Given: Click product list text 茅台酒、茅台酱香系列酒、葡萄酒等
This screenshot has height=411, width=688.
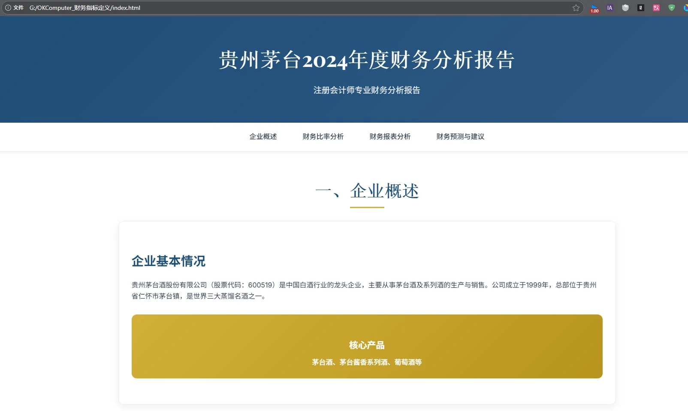Looking at the screenshot, I should (x=367, y=362).
